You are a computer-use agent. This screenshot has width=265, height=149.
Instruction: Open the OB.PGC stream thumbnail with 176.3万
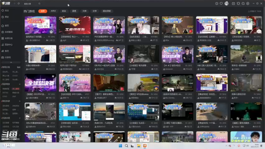(x=109, y=54)
